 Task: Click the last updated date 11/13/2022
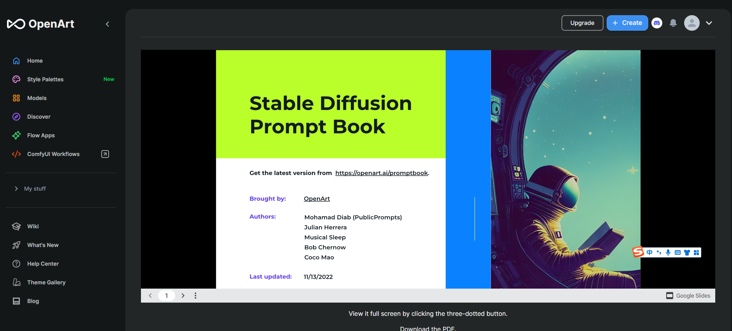pos(318,277)
